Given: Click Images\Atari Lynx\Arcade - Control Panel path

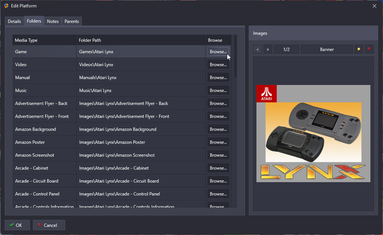Looking at the screenshot, I should 120,194.
